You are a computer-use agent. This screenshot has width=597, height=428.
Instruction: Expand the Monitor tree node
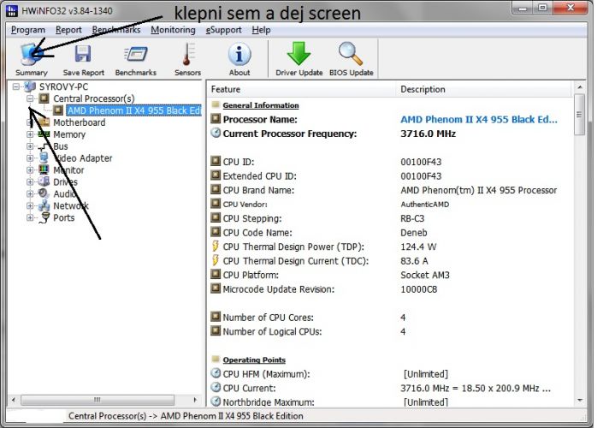(x=30, y=170)
